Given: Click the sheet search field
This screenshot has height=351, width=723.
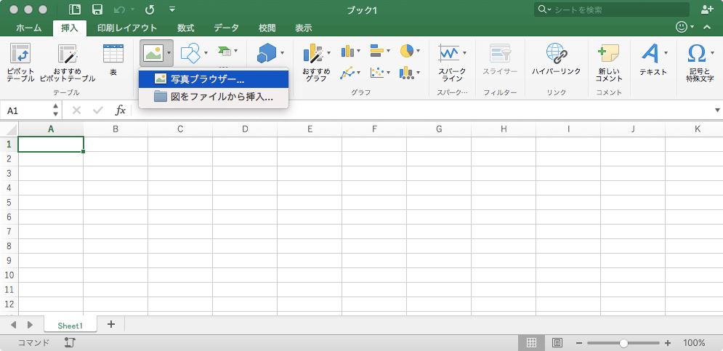Looking at the screenshot, I should tap(612, 9).
